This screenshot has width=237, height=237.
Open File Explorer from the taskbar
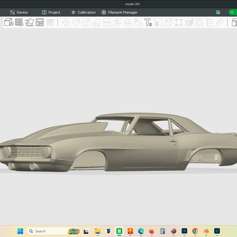[97, 231]
